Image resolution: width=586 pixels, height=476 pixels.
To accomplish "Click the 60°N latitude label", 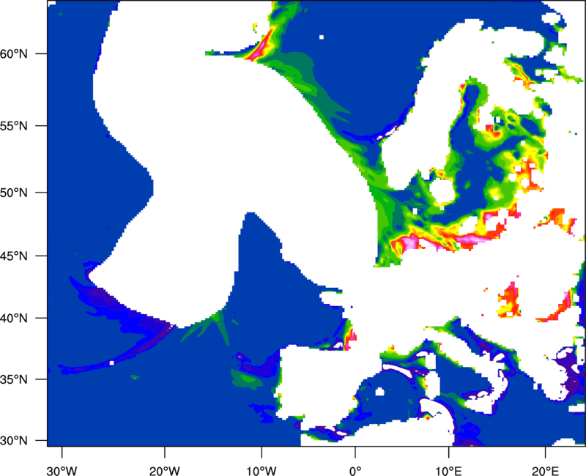I will coord(14,53).
